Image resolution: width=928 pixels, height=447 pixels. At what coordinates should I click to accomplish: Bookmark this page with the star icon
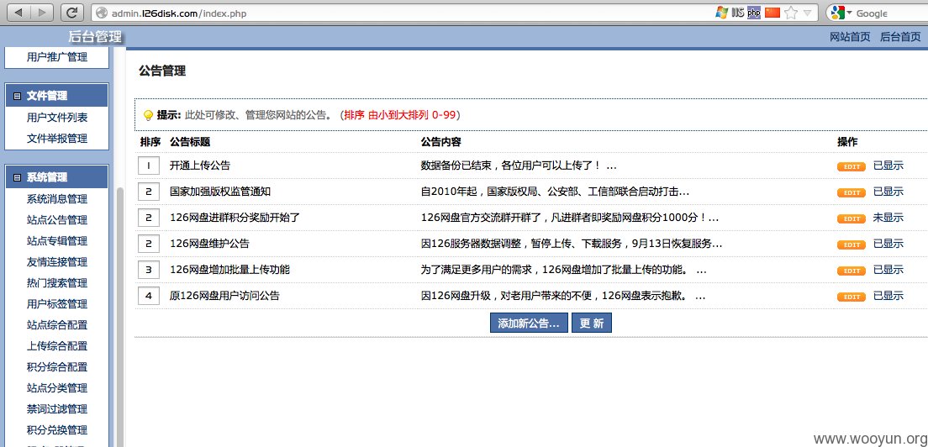tap(791, 13)
